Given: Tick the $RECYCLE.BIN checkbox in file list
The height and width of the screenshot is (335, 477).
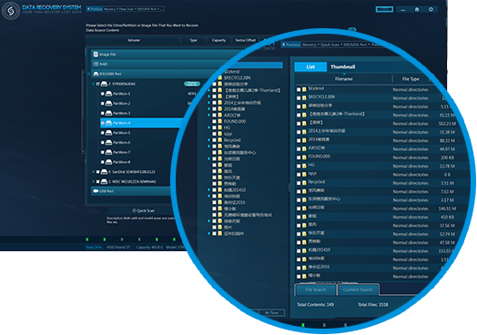Looking at the screenshot, I should coord(299,98).
